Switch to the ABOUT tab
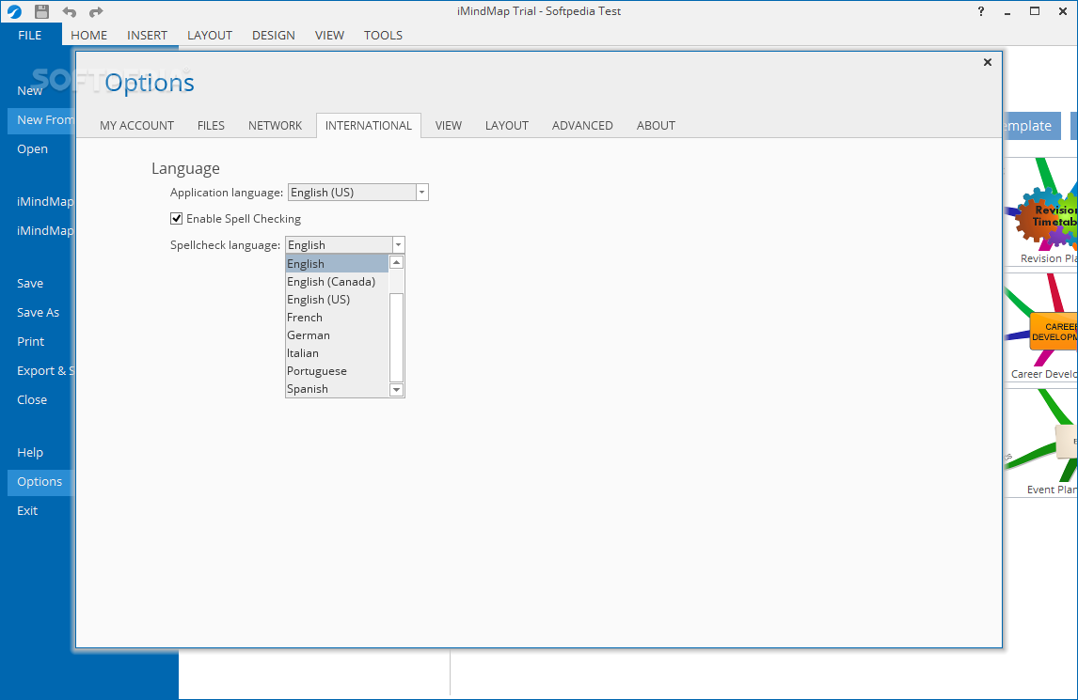The width and height of the screenshot is (1078, 700). [656, 126]
